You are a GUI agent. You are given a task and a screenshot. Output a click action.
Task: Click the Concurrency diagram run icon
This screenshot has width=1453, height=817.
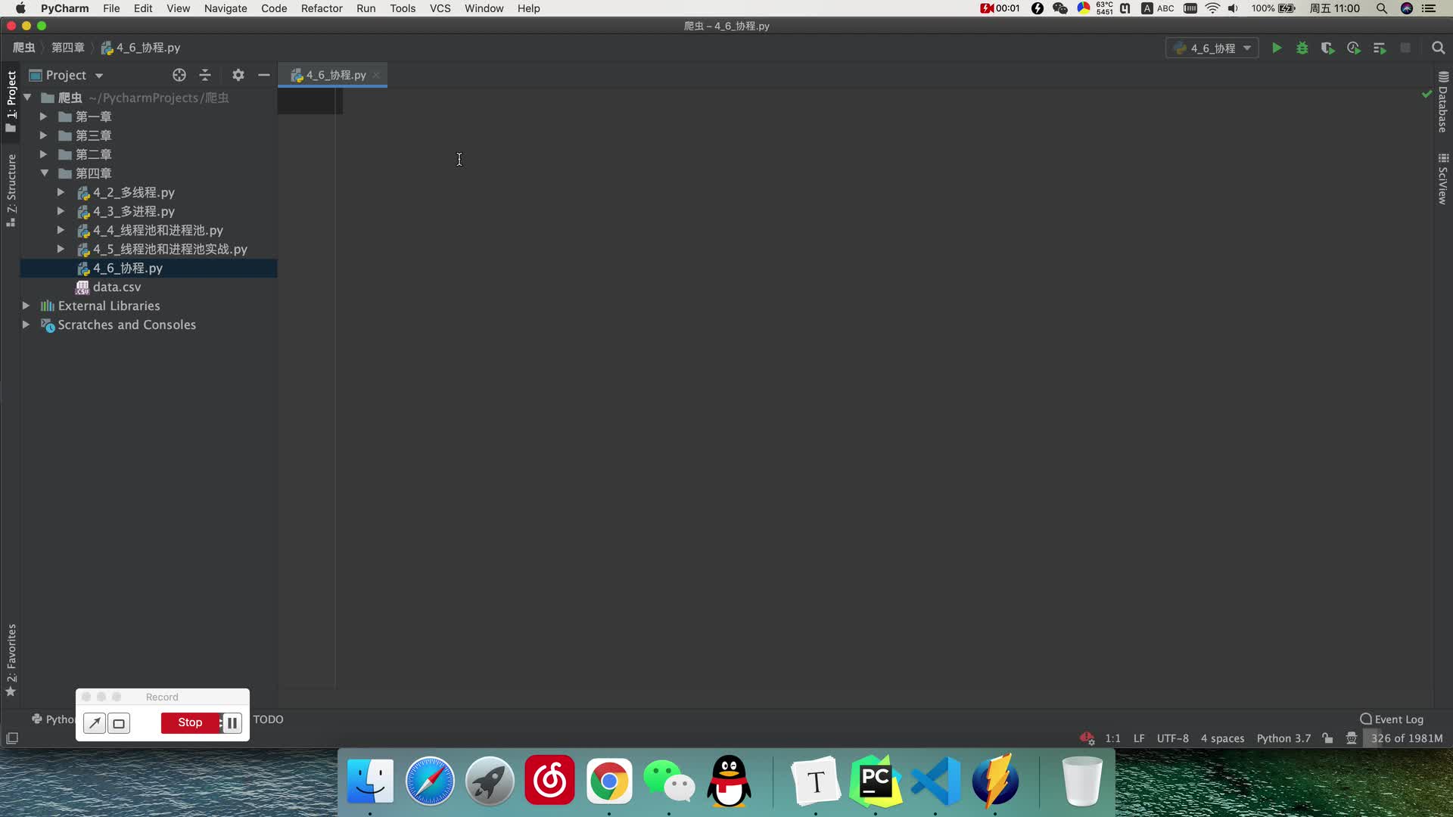click(x=1380, y=48)
